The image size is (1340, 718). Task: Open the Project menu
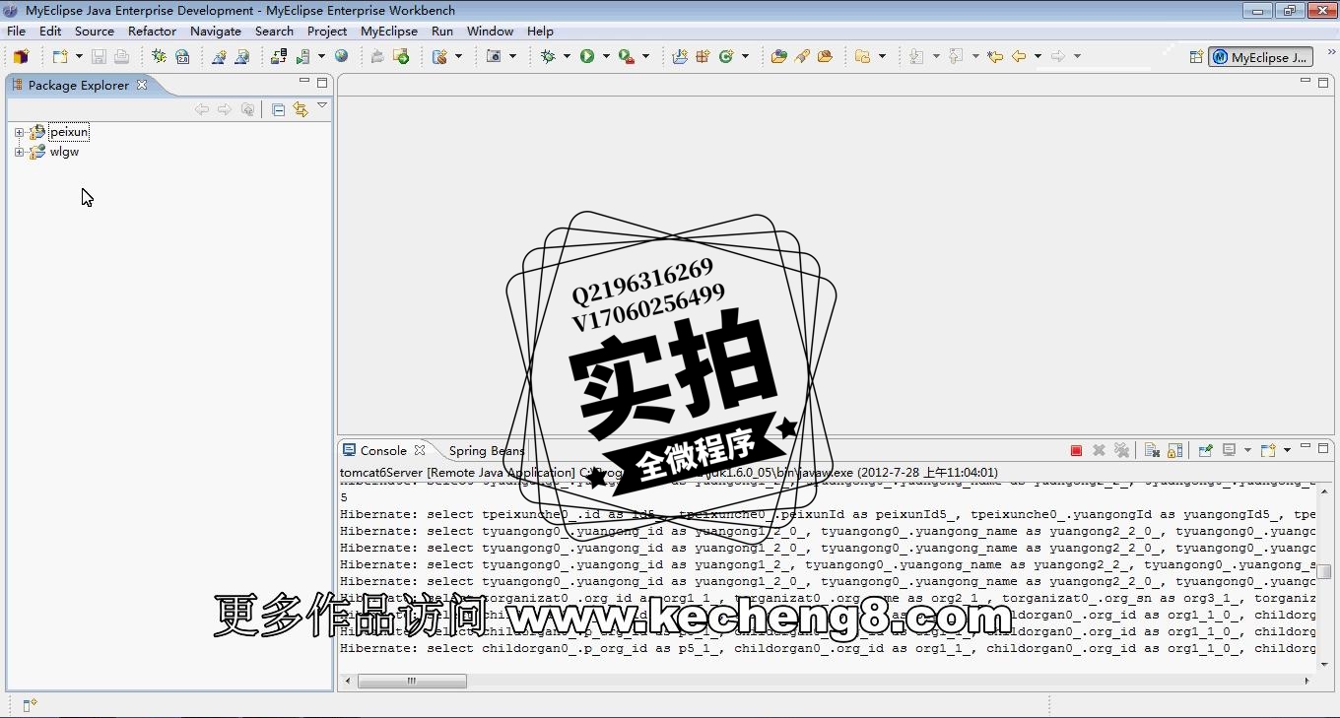tap(327, 31)
